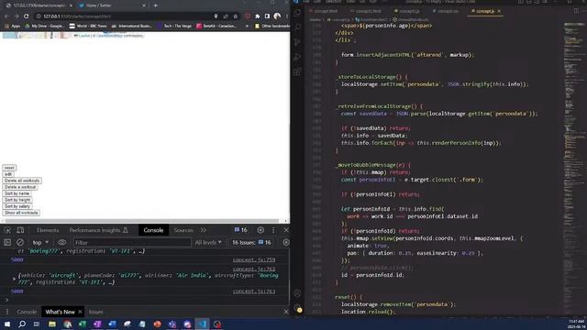Viewport: 587px width, 330px height.
Task: Switch to the Sources tab
Action: click(183, 230)
